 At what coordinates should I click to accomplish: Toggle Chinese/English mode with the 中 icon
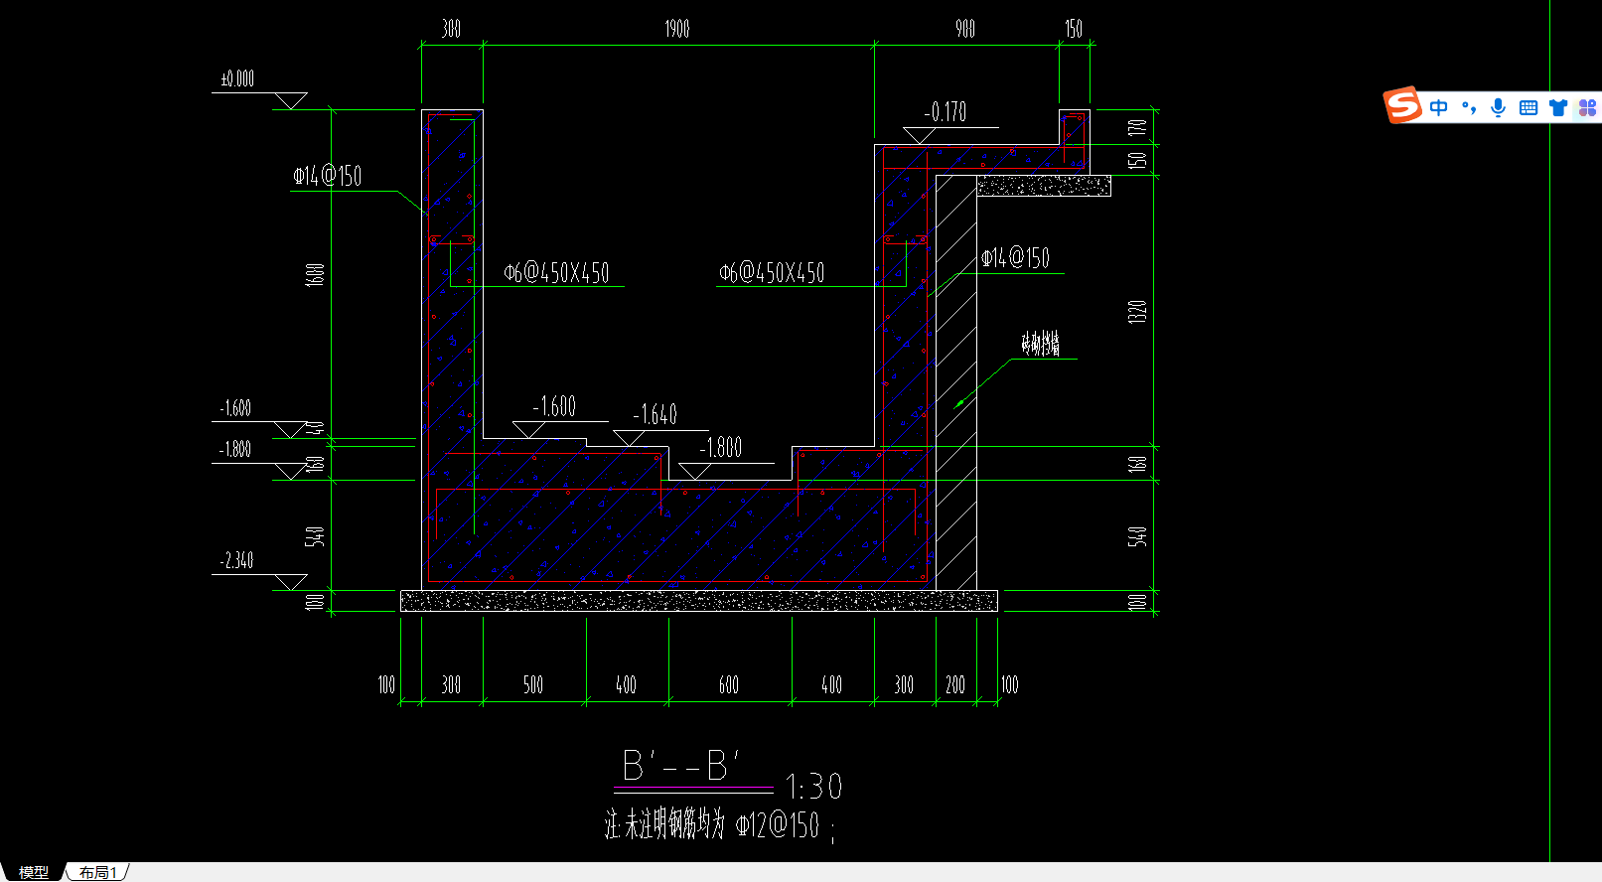tap(1439, 107)
